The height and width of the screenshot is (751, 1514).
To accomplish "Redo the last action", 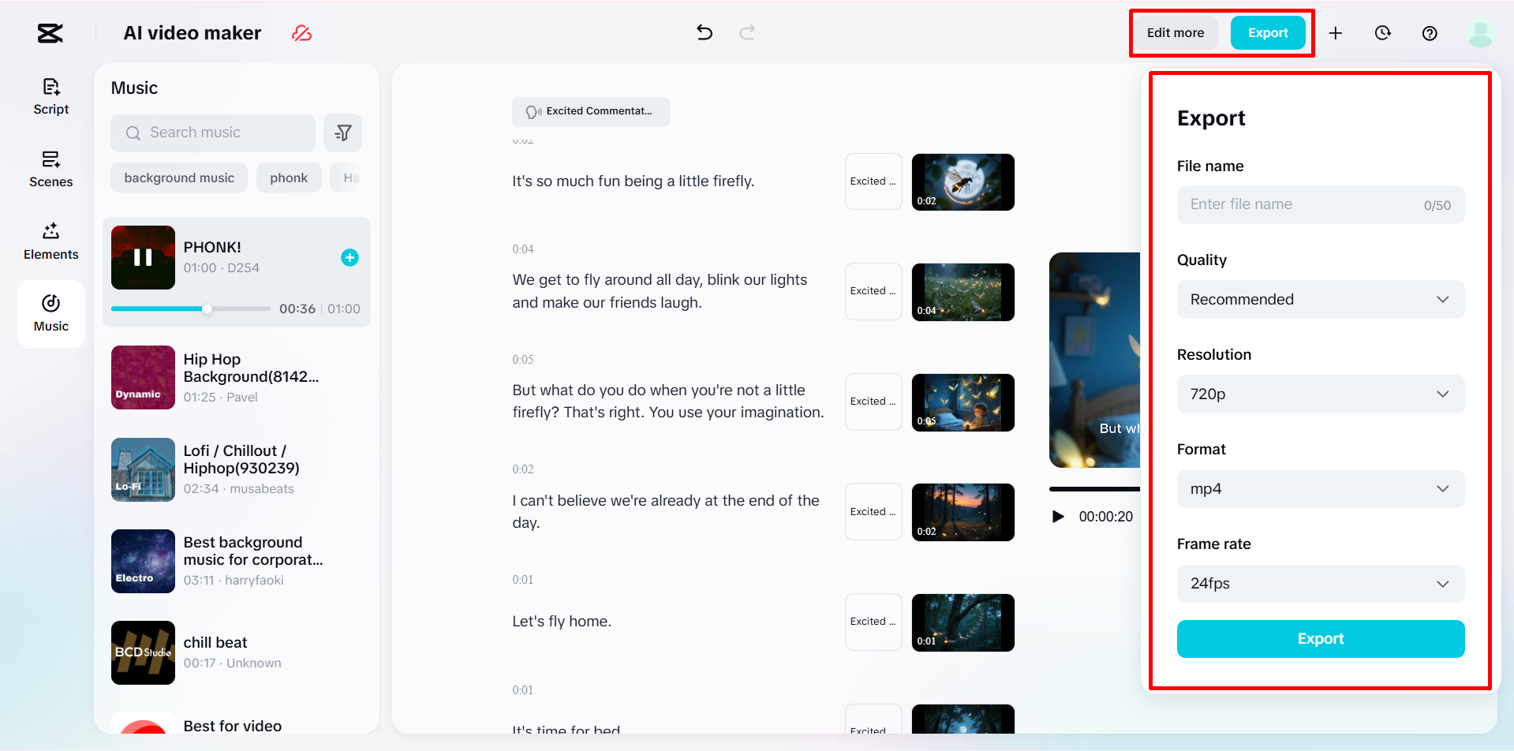I will click(x=747, y=32).
